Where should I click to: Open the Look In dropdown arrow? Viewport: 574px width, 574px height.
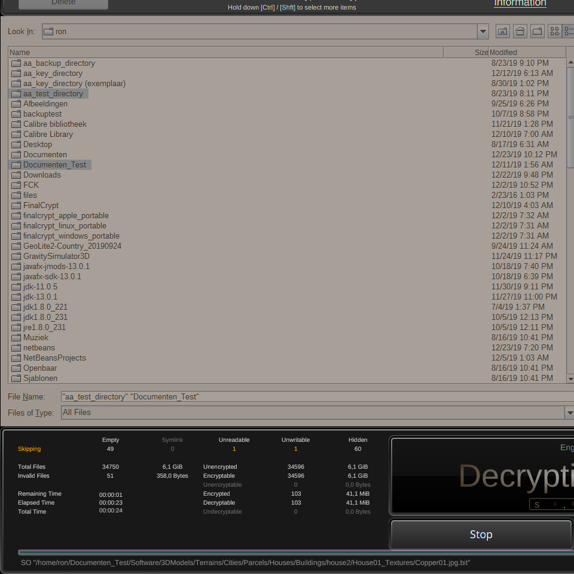point(483,31)
